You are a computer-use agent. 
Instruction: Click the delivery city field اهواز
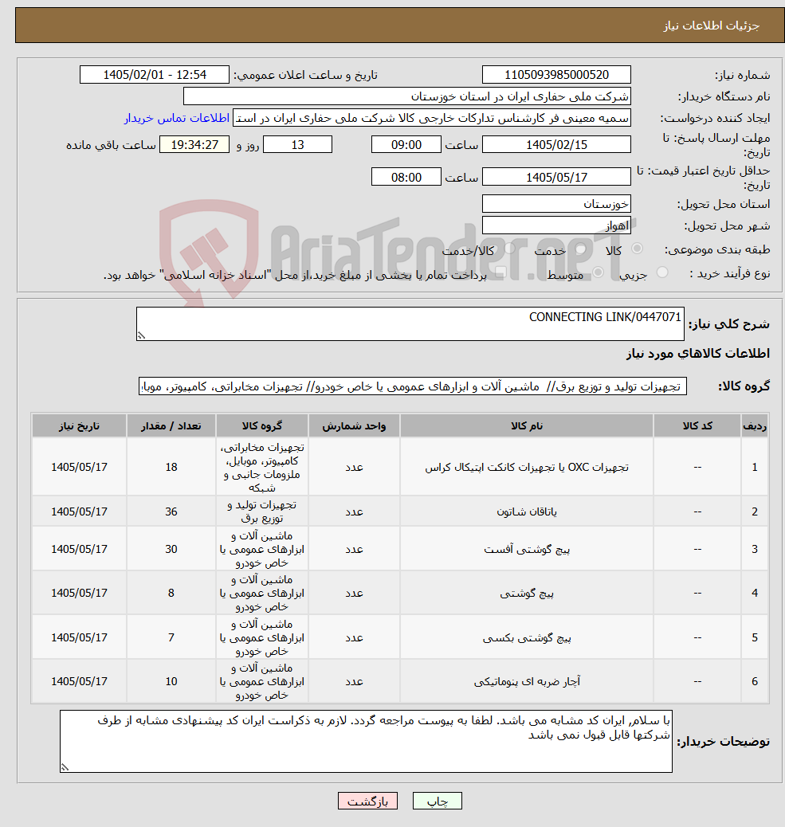556,225
